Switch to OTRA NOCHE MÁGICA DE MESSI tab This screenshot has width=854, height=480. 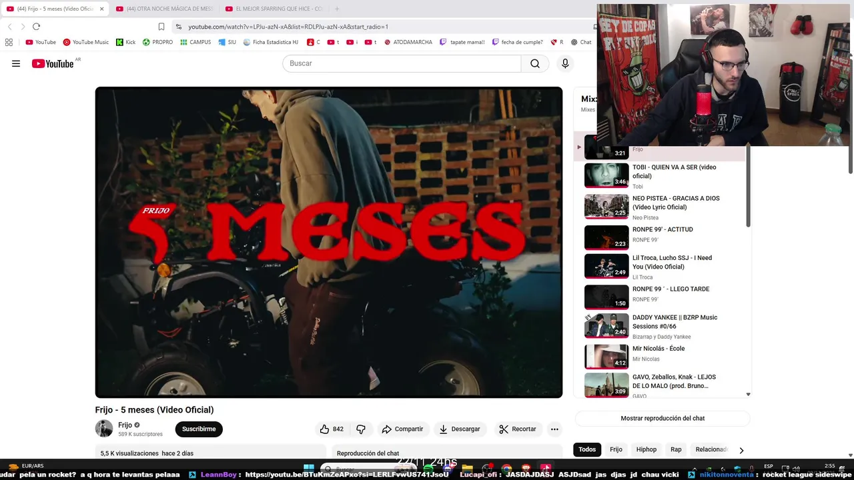click(164, 9)
